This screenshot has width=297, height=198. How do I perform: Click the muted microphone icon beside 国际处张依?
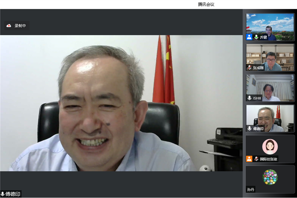tap(256, 159)
